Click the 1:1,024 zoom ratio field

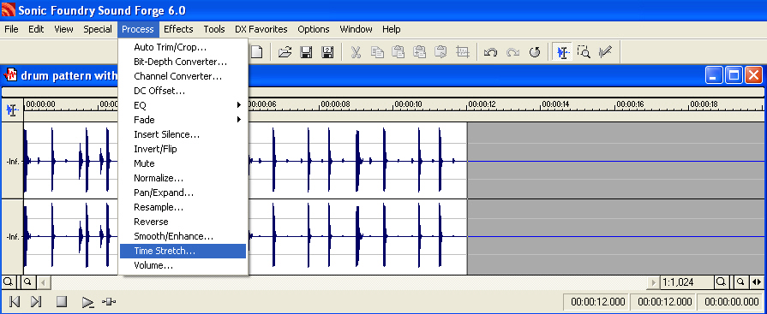pos(686,282)
